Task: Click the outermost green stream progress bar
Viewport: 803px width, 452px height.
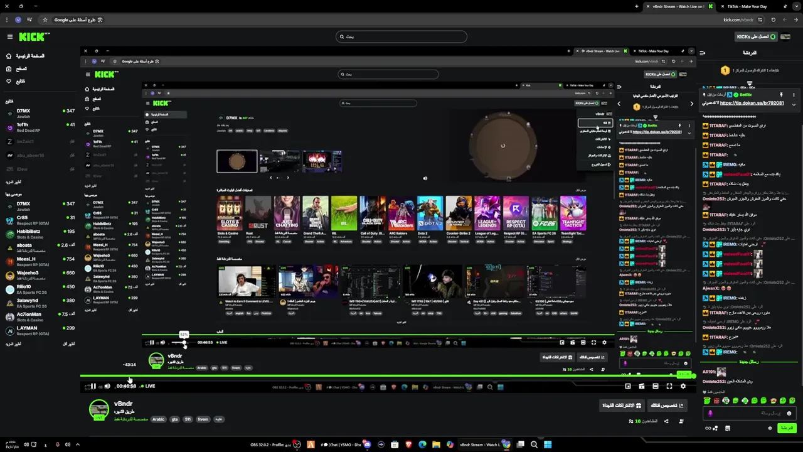Action: click(x=388, y=376)
